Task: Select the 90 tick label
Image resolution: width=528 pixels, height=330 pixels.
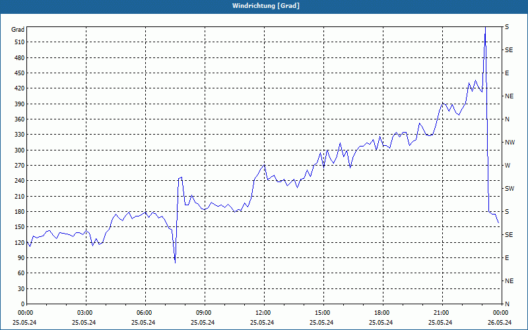Action: pos(21,258)
